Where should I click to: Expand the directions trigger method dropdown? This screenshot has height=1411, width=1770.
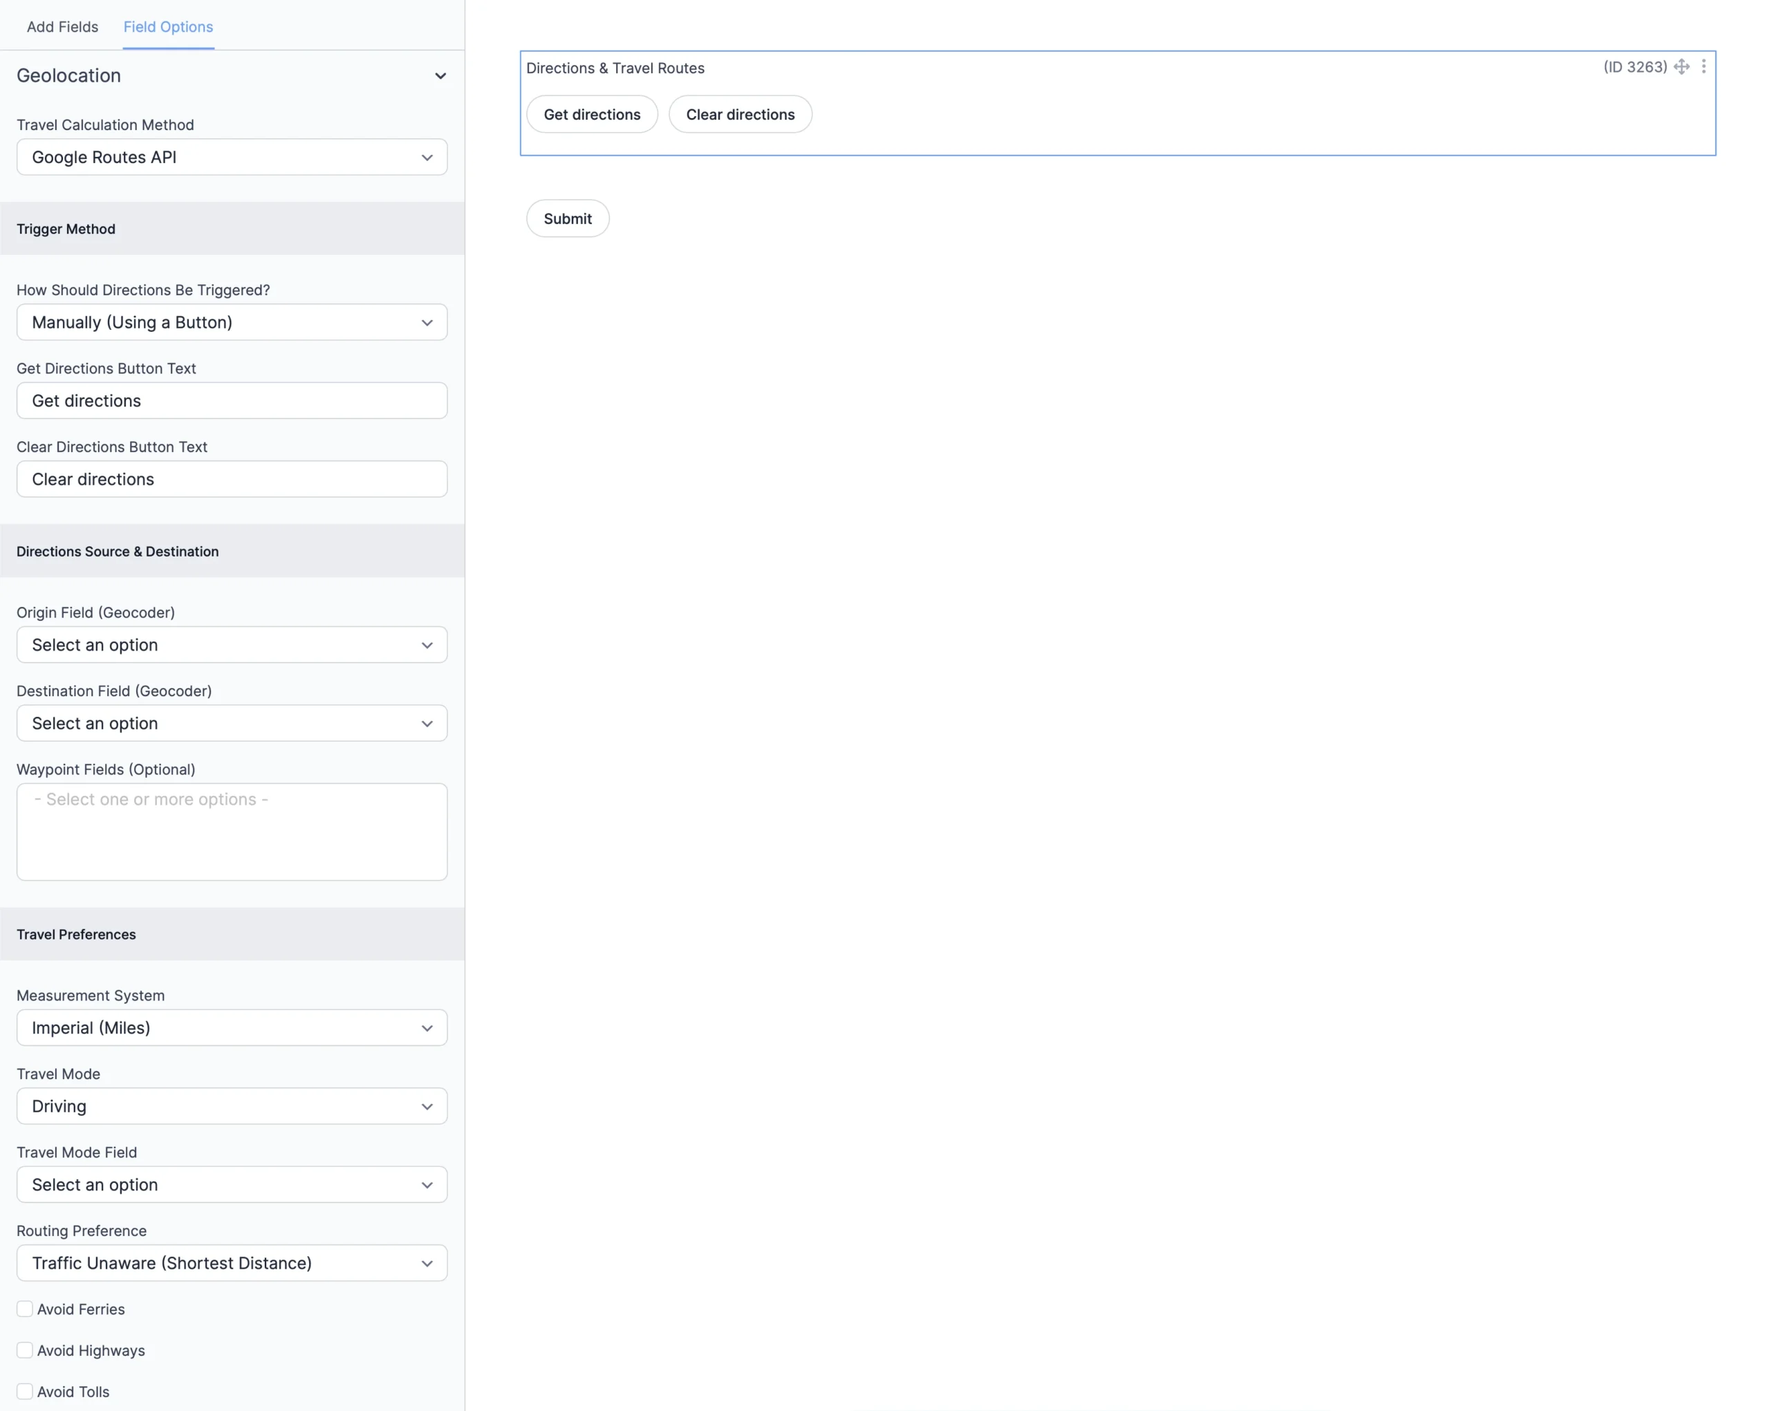[x=232, y=321]
